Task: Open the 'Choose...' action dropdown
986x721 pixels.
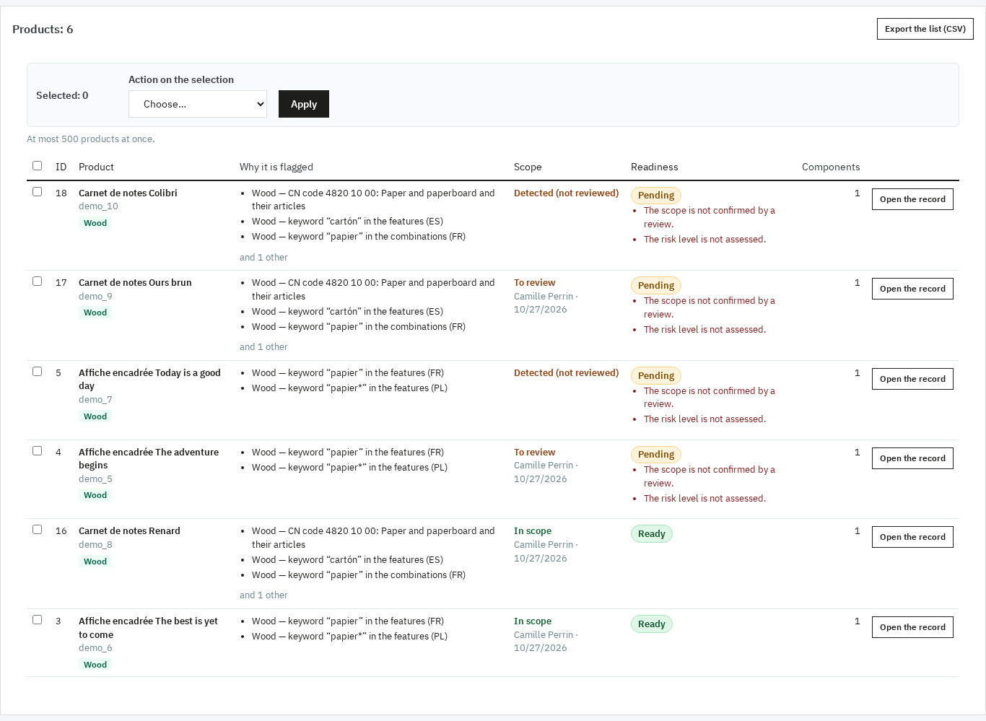Action: tap(198, 104)
